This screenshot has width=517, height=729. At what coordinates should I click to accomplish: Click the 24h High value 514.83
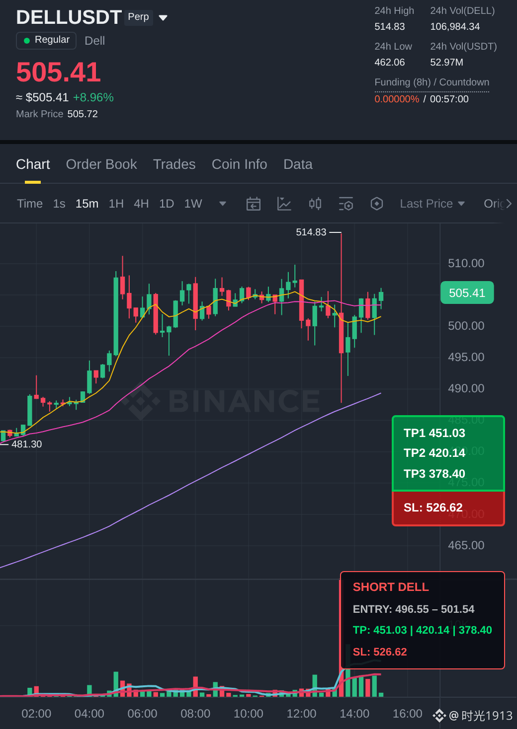390,27
